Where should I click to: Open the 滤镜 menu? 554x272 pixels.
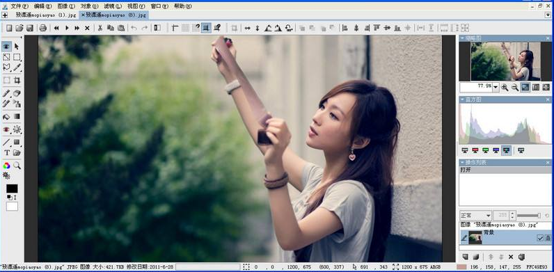112,6
